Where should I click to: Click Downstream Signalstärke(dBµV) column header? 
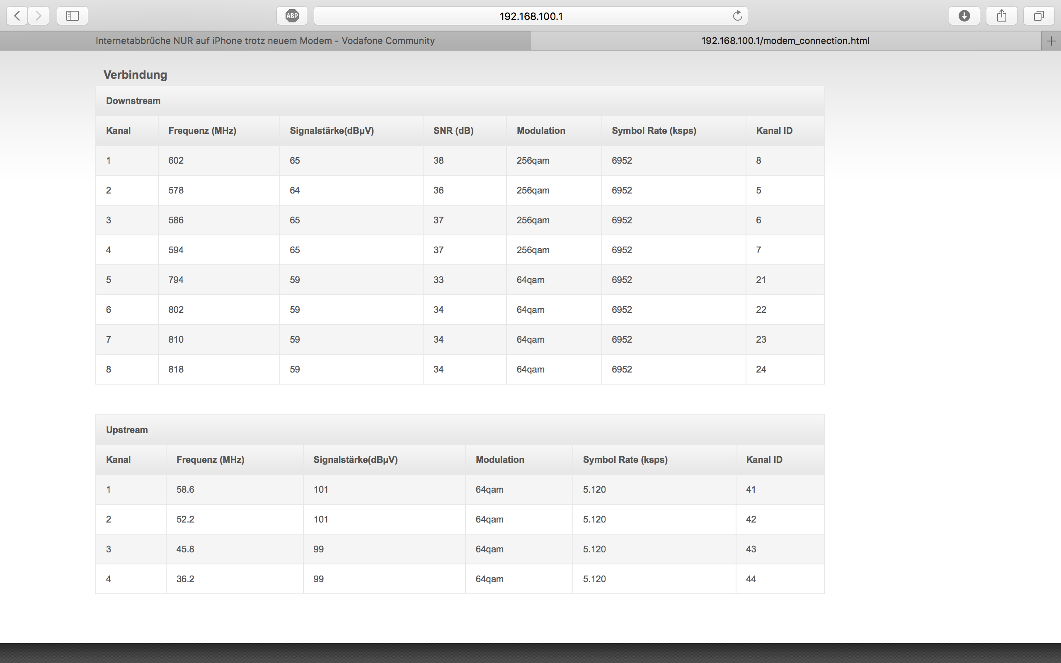[332, 131]
